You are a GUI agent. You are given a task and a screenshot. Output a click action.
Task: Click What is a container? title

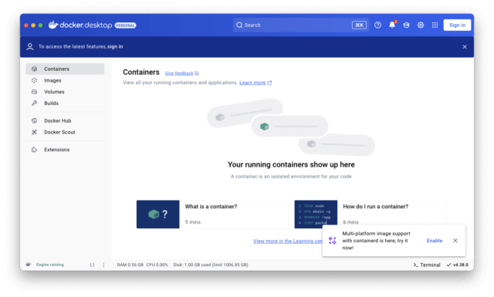(x=211, y=207)
